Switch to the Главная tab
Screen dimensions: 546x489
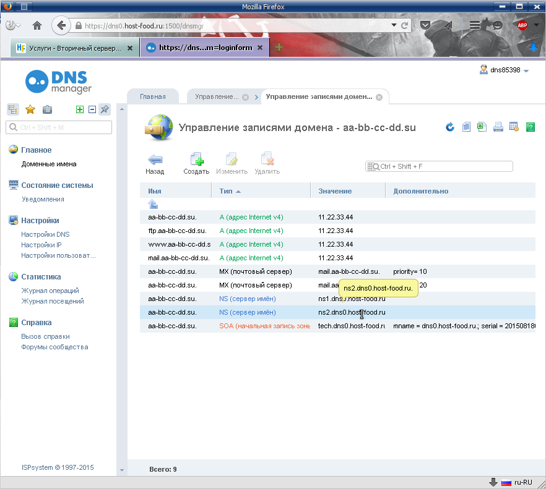[x=152, y=97]
